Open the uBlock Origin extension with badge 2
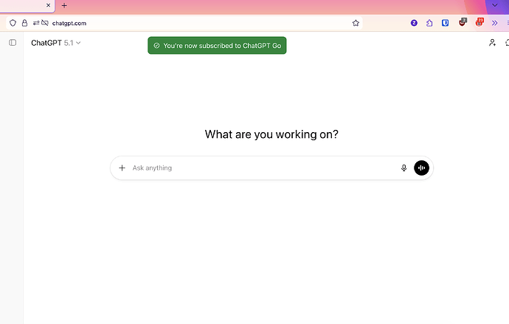Image resolution: width=509 pixels, height=324 pixels. pyautogui.click(x=463, y=22)
